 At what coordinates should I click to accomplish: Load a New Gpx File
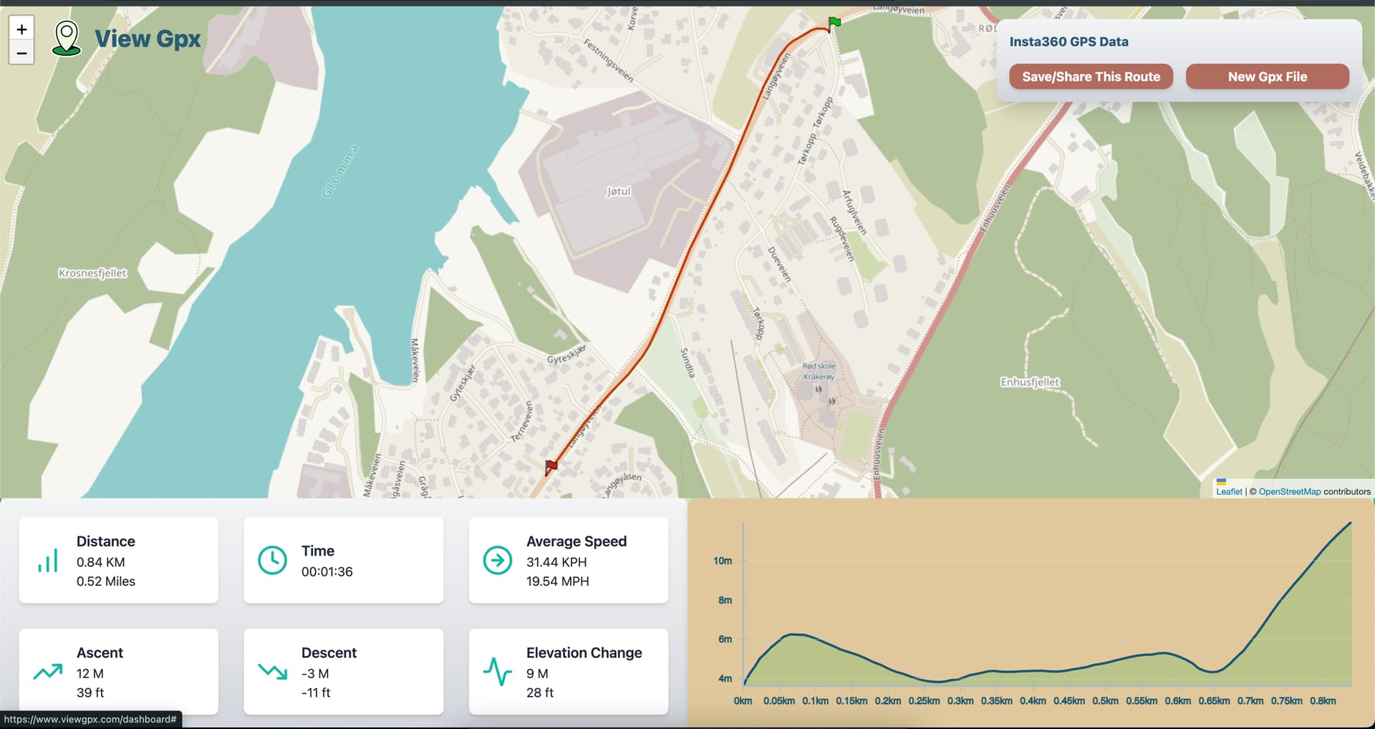1268,77
